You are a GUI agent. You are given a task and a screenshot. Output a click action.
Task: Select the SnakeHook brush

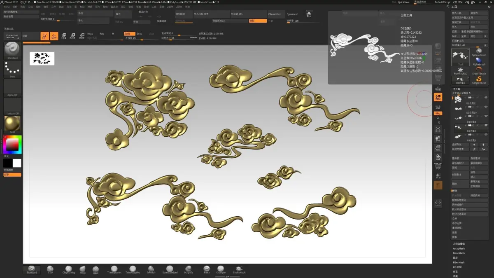click(239, 270)
